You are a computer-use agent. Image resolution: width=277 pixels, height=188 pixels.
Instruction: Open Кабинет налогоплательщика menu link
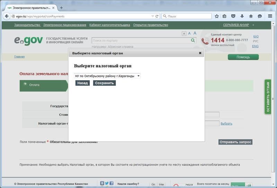(x=109, y=25)
